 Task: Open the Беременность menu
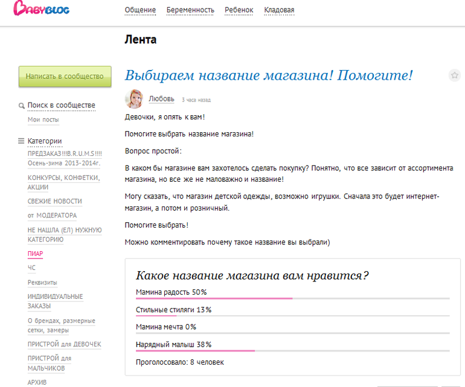coord(190,10)
